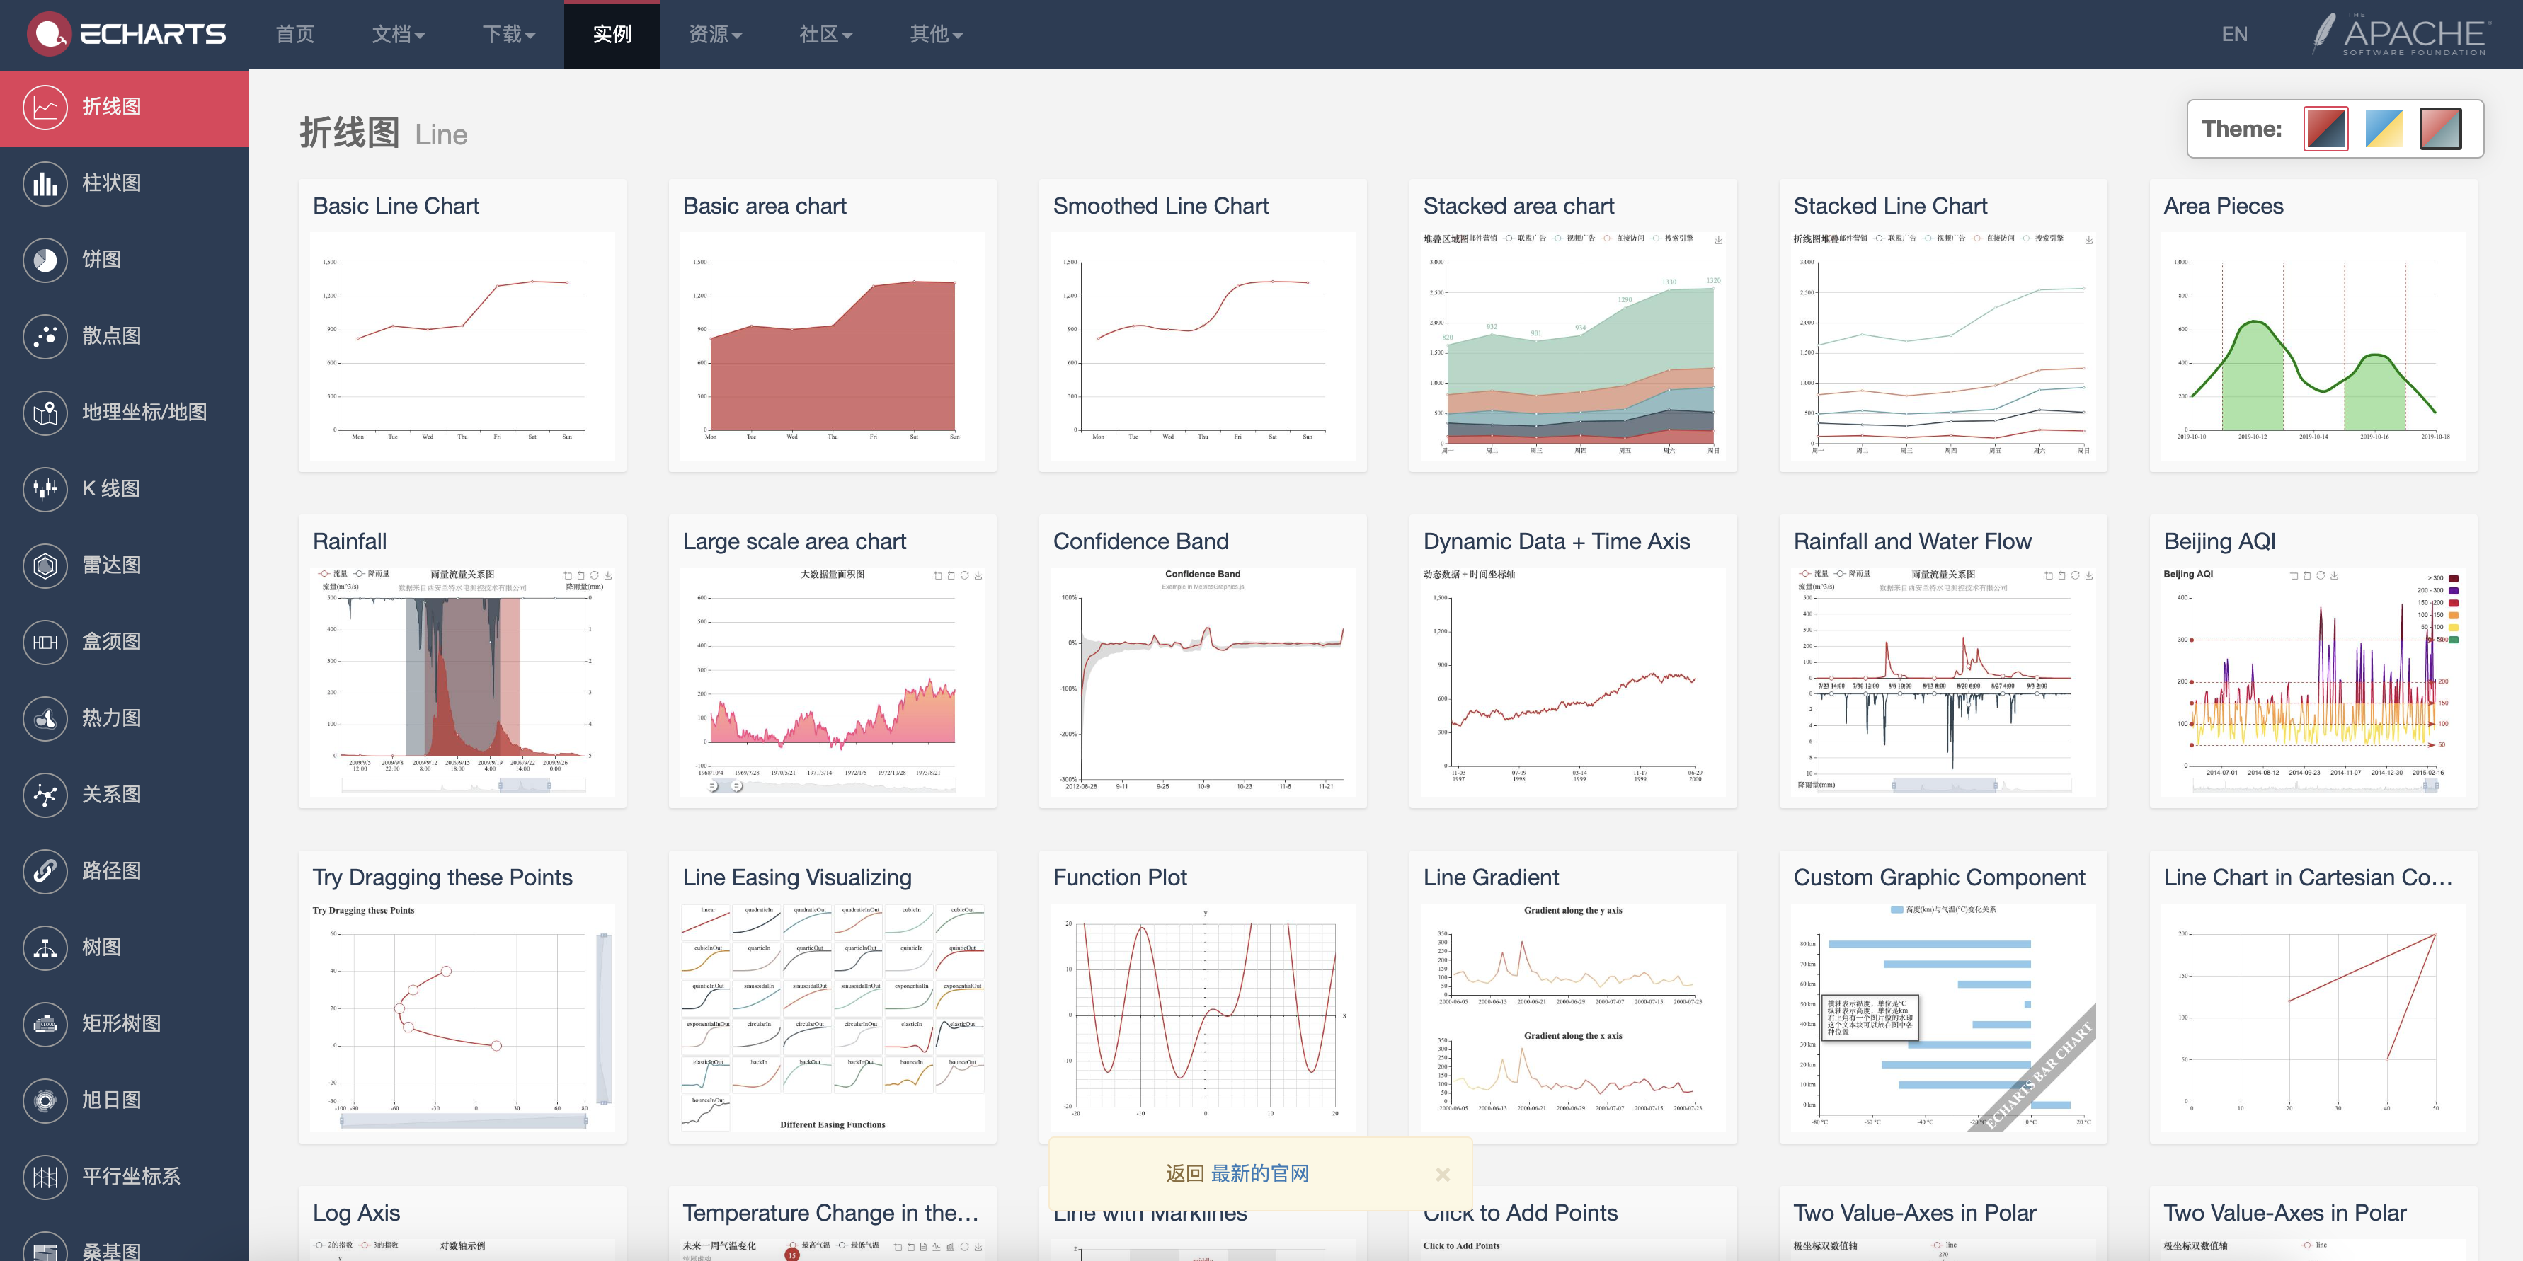
Task: Select the grey-pink theme swatch
Action: tap(2439, 128)
